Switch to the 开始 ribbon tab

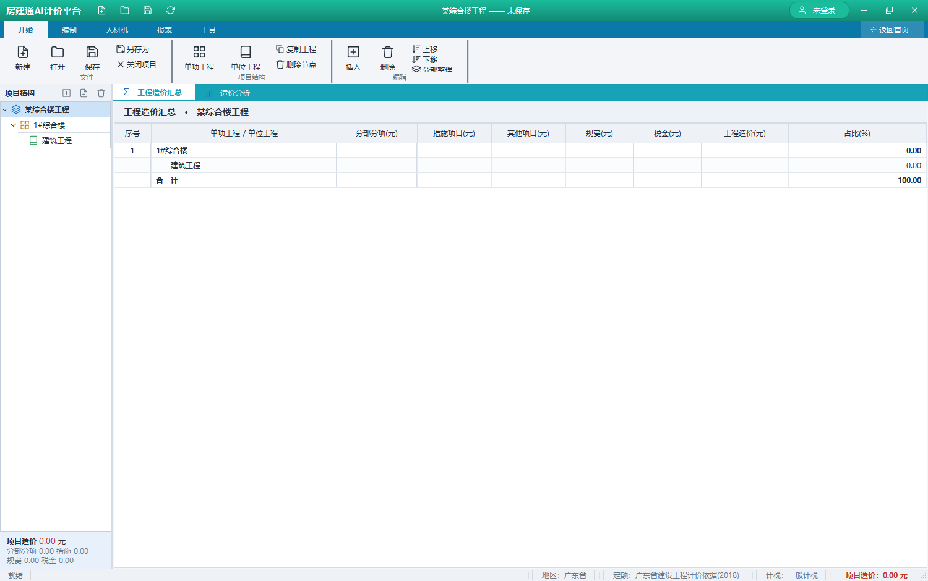pos(25,30)
